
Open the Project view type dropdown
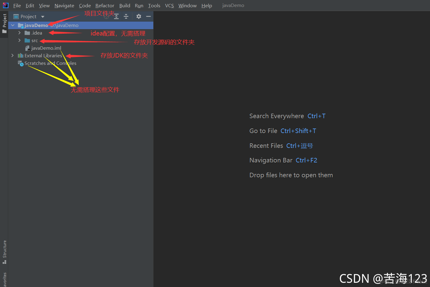tap(43, 17)
